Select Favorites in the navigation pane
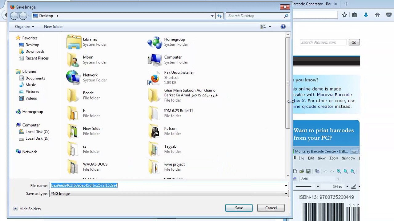The height and width of the screenshot is (221, 394). [26, 38]
